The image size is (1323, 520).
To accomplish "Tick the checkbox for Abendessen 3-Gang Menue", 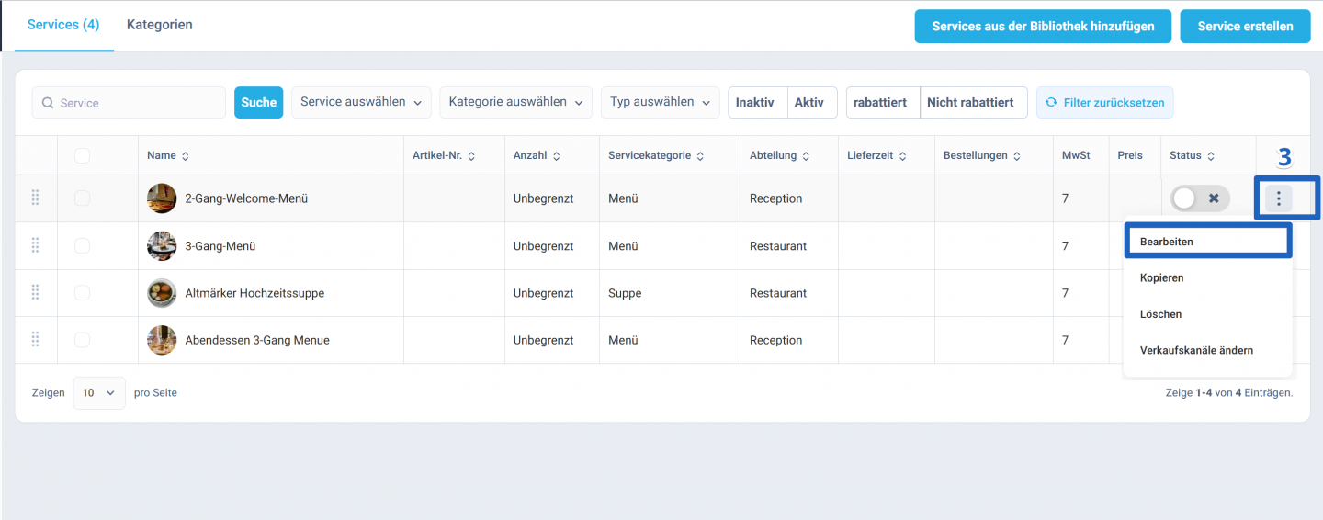I will point(83,340).
